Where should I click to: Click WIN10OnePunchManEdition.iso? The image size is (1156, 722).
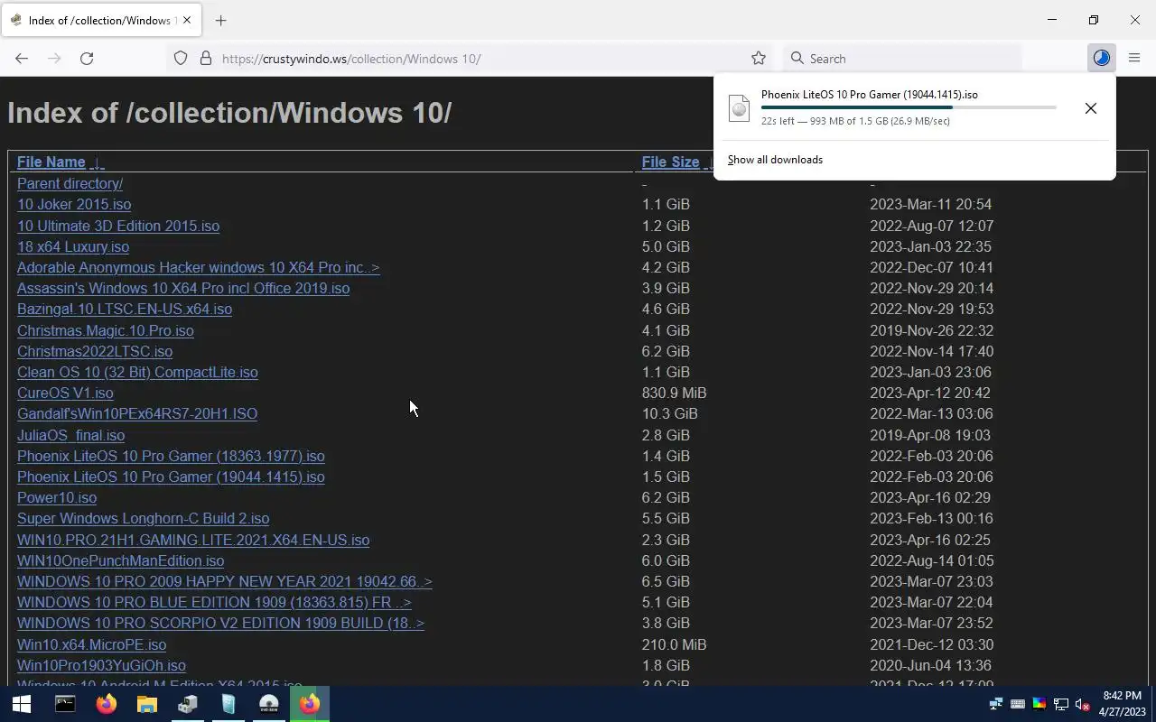coord(120,560)
